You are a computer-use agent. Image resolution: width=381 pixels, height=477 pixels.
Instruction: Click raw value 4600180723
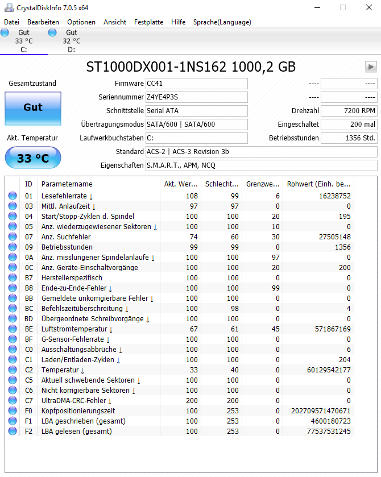click(x=331, y=421)
